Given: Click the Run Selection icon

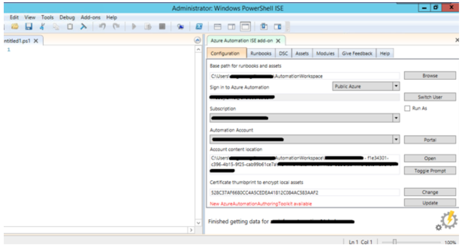Looking at the screenshot, I should [x=148, y=27].
